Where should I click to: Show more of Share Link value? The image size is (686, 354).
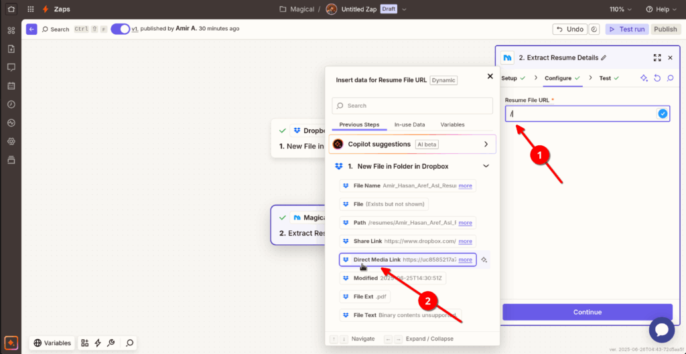point(465,242)
